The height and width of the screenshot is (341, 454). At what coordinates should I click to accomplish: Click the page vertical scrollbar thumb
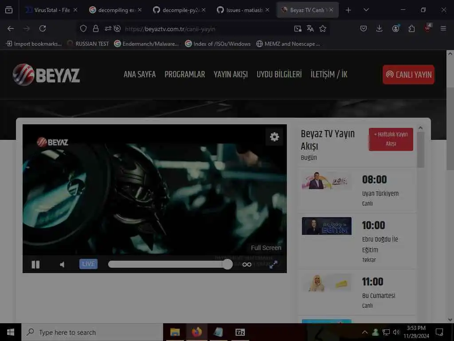tap(450, 128)
